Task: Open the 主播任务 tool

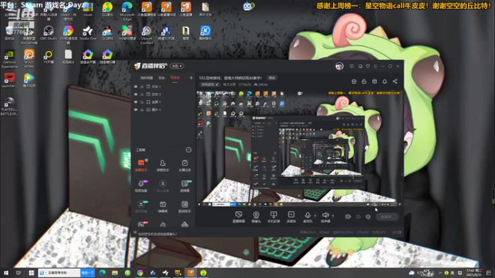Action: [x=184, y=166]
